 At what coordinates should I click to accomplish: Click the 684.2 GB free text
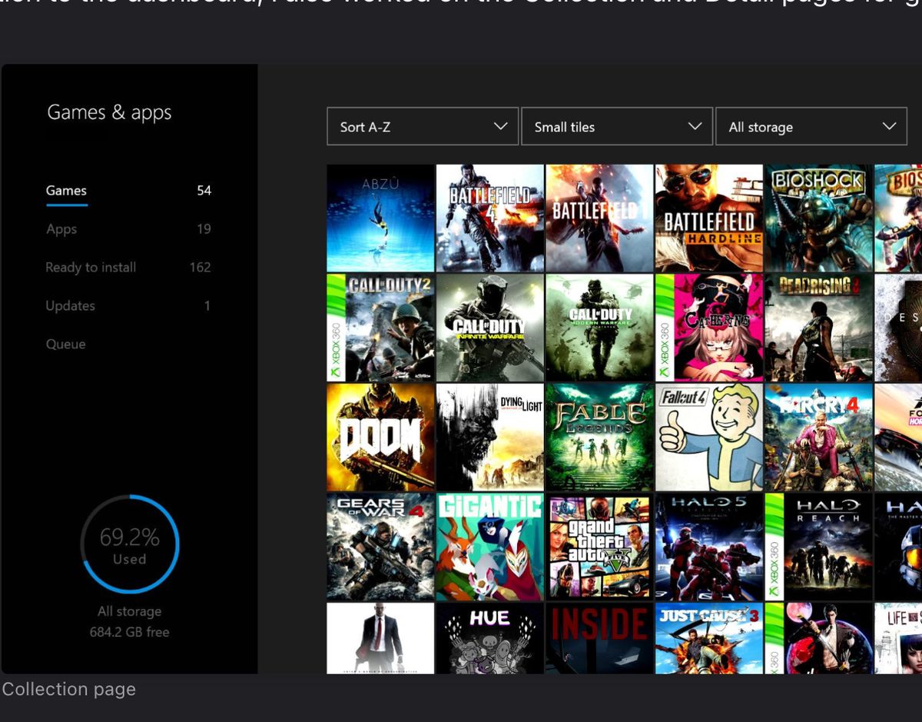tap(130, 632)
